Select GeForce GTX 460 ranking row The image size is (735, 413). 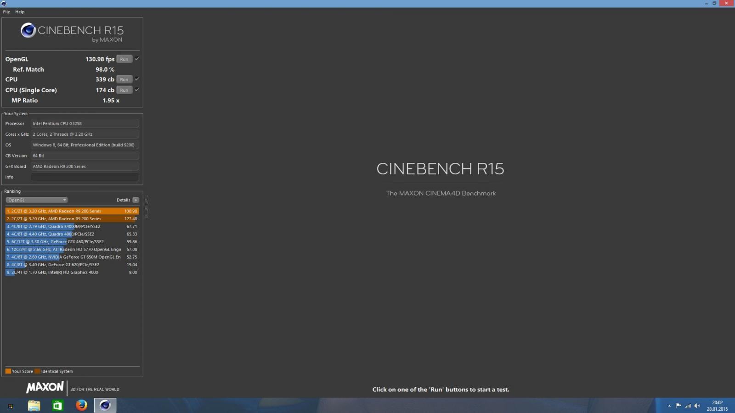(72, 242)
